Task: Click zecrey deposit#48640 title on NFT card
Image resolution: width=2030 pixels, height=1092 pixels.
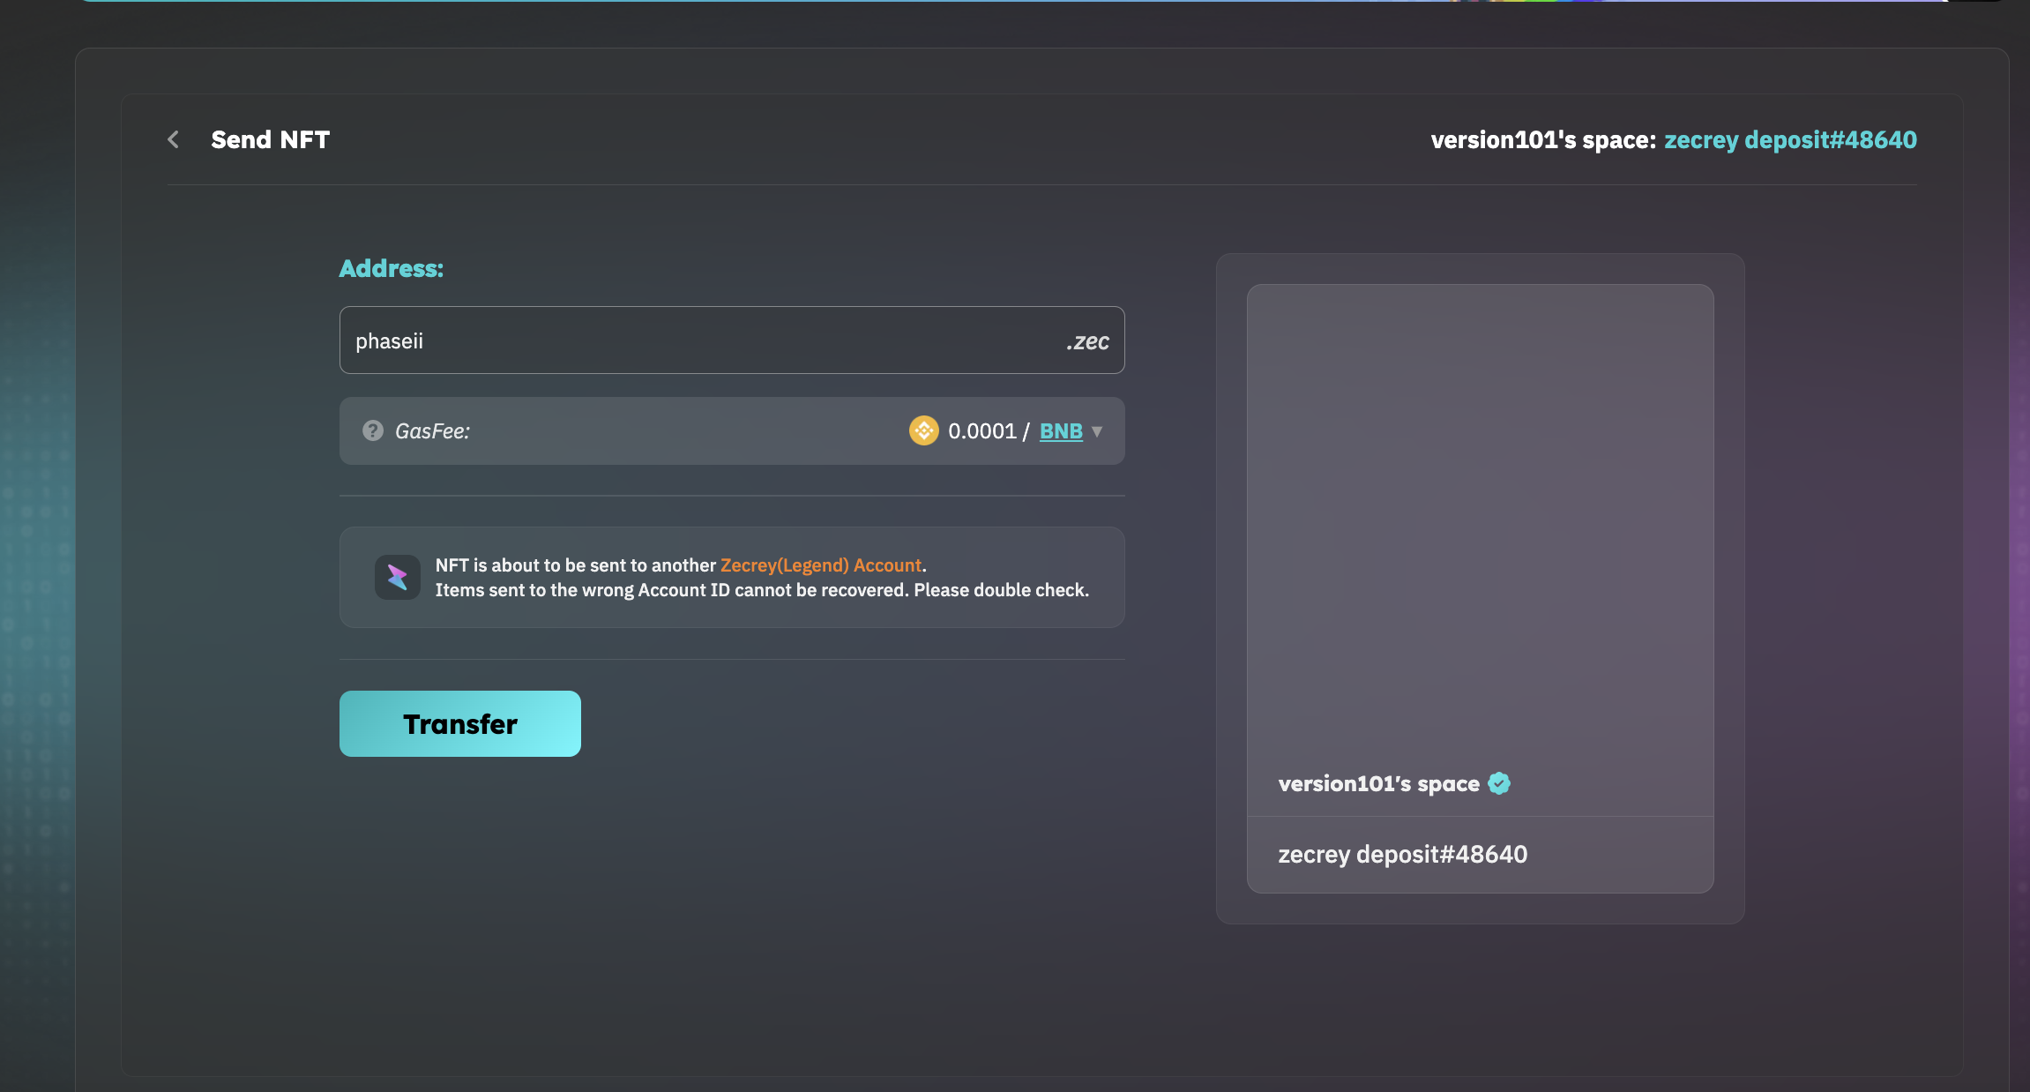Action: (1402, 854)
